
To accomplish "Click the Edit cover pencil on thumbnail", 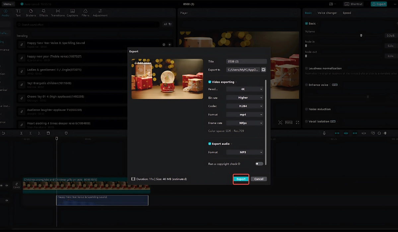I will coord(136,63).
